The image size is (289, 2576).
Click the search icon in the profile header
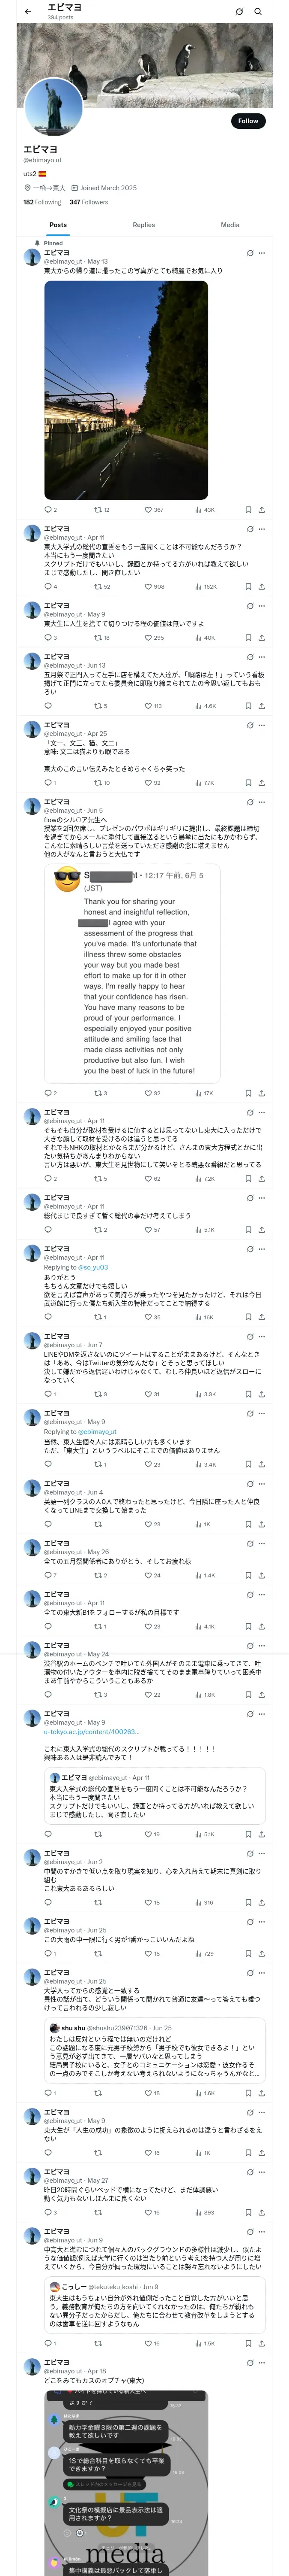click(x=258, y=12)
